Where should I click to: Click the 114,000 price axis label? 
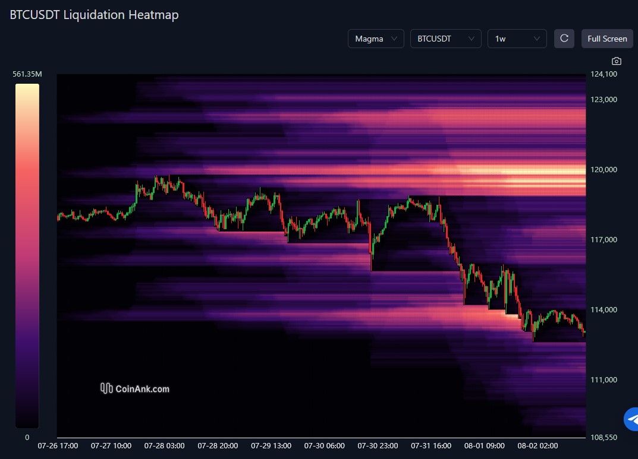point(604,310)
